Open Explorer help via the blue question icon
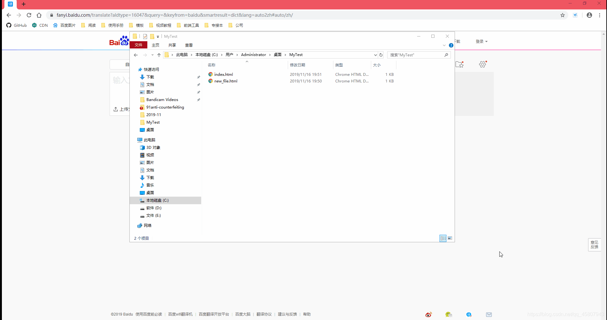The height and width of the screenshot is (320, 607). coord(451,45)
